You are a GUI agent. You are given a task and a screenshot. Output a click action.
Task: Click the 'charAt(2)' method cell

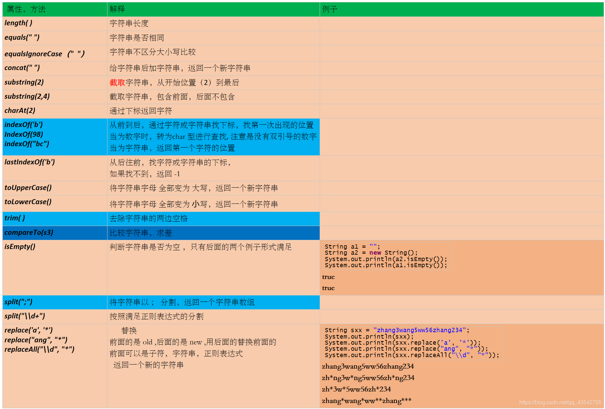(55, 111)
